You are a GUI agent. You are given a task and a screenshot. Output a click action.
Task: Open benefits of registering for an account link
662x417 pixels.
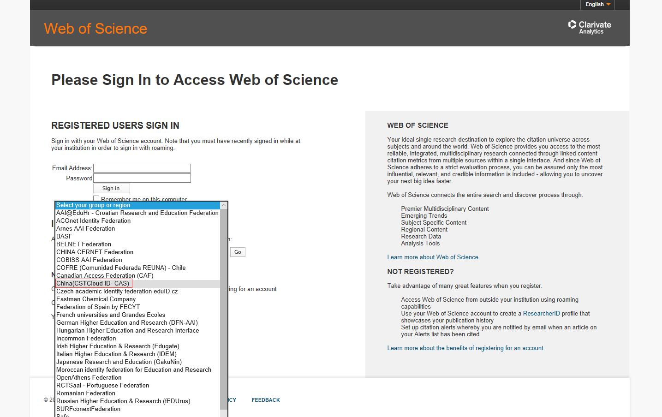point(465,348)
